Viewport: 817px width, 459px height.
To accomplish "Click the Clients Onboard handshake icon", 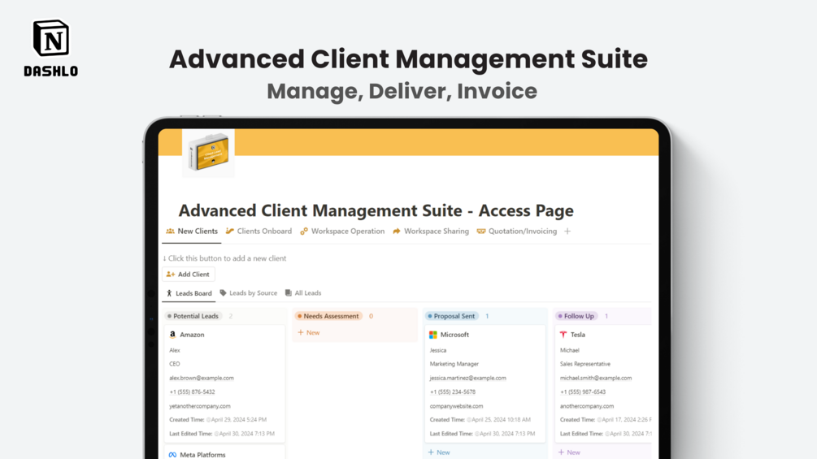I will (x=230, y=231).
